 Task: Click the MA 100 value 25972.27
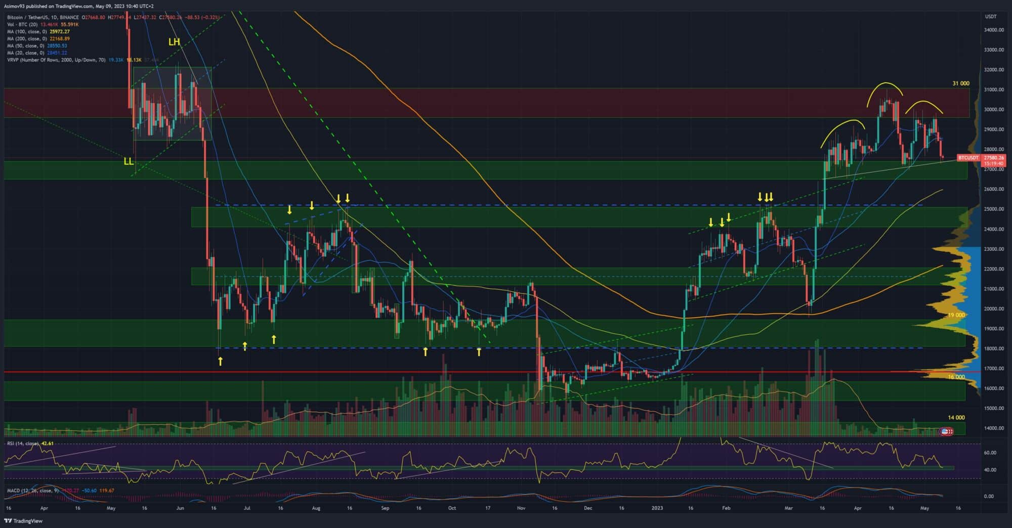60,31
